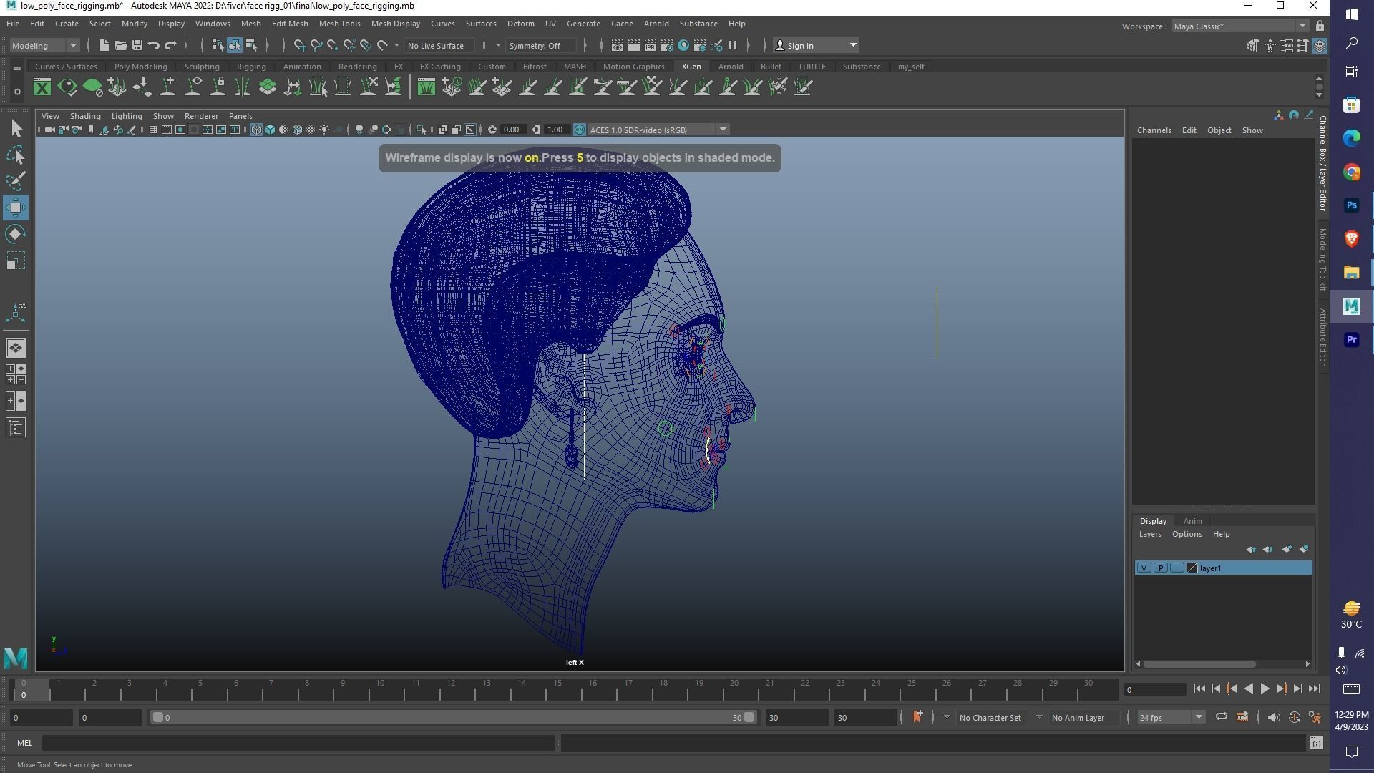This screenshot has width=1374, height=773.
Task: Click the Undo icon in the toolbar
Action: [x=153, y=45]
